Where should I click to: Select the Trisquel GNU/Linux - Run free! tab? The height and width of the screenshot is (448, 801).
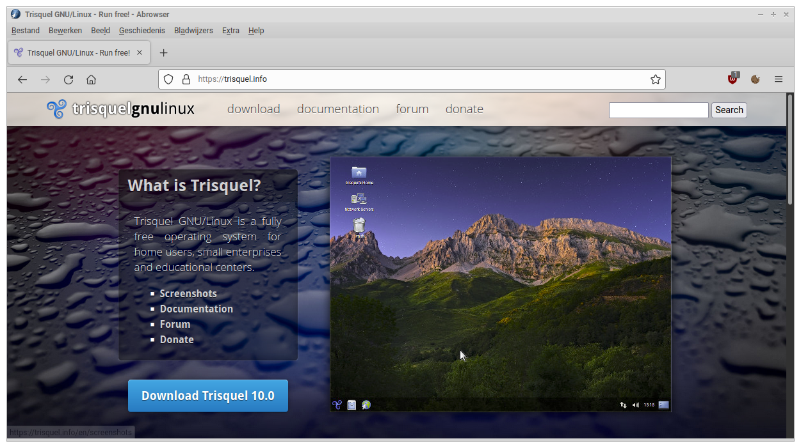pos(79,53)
